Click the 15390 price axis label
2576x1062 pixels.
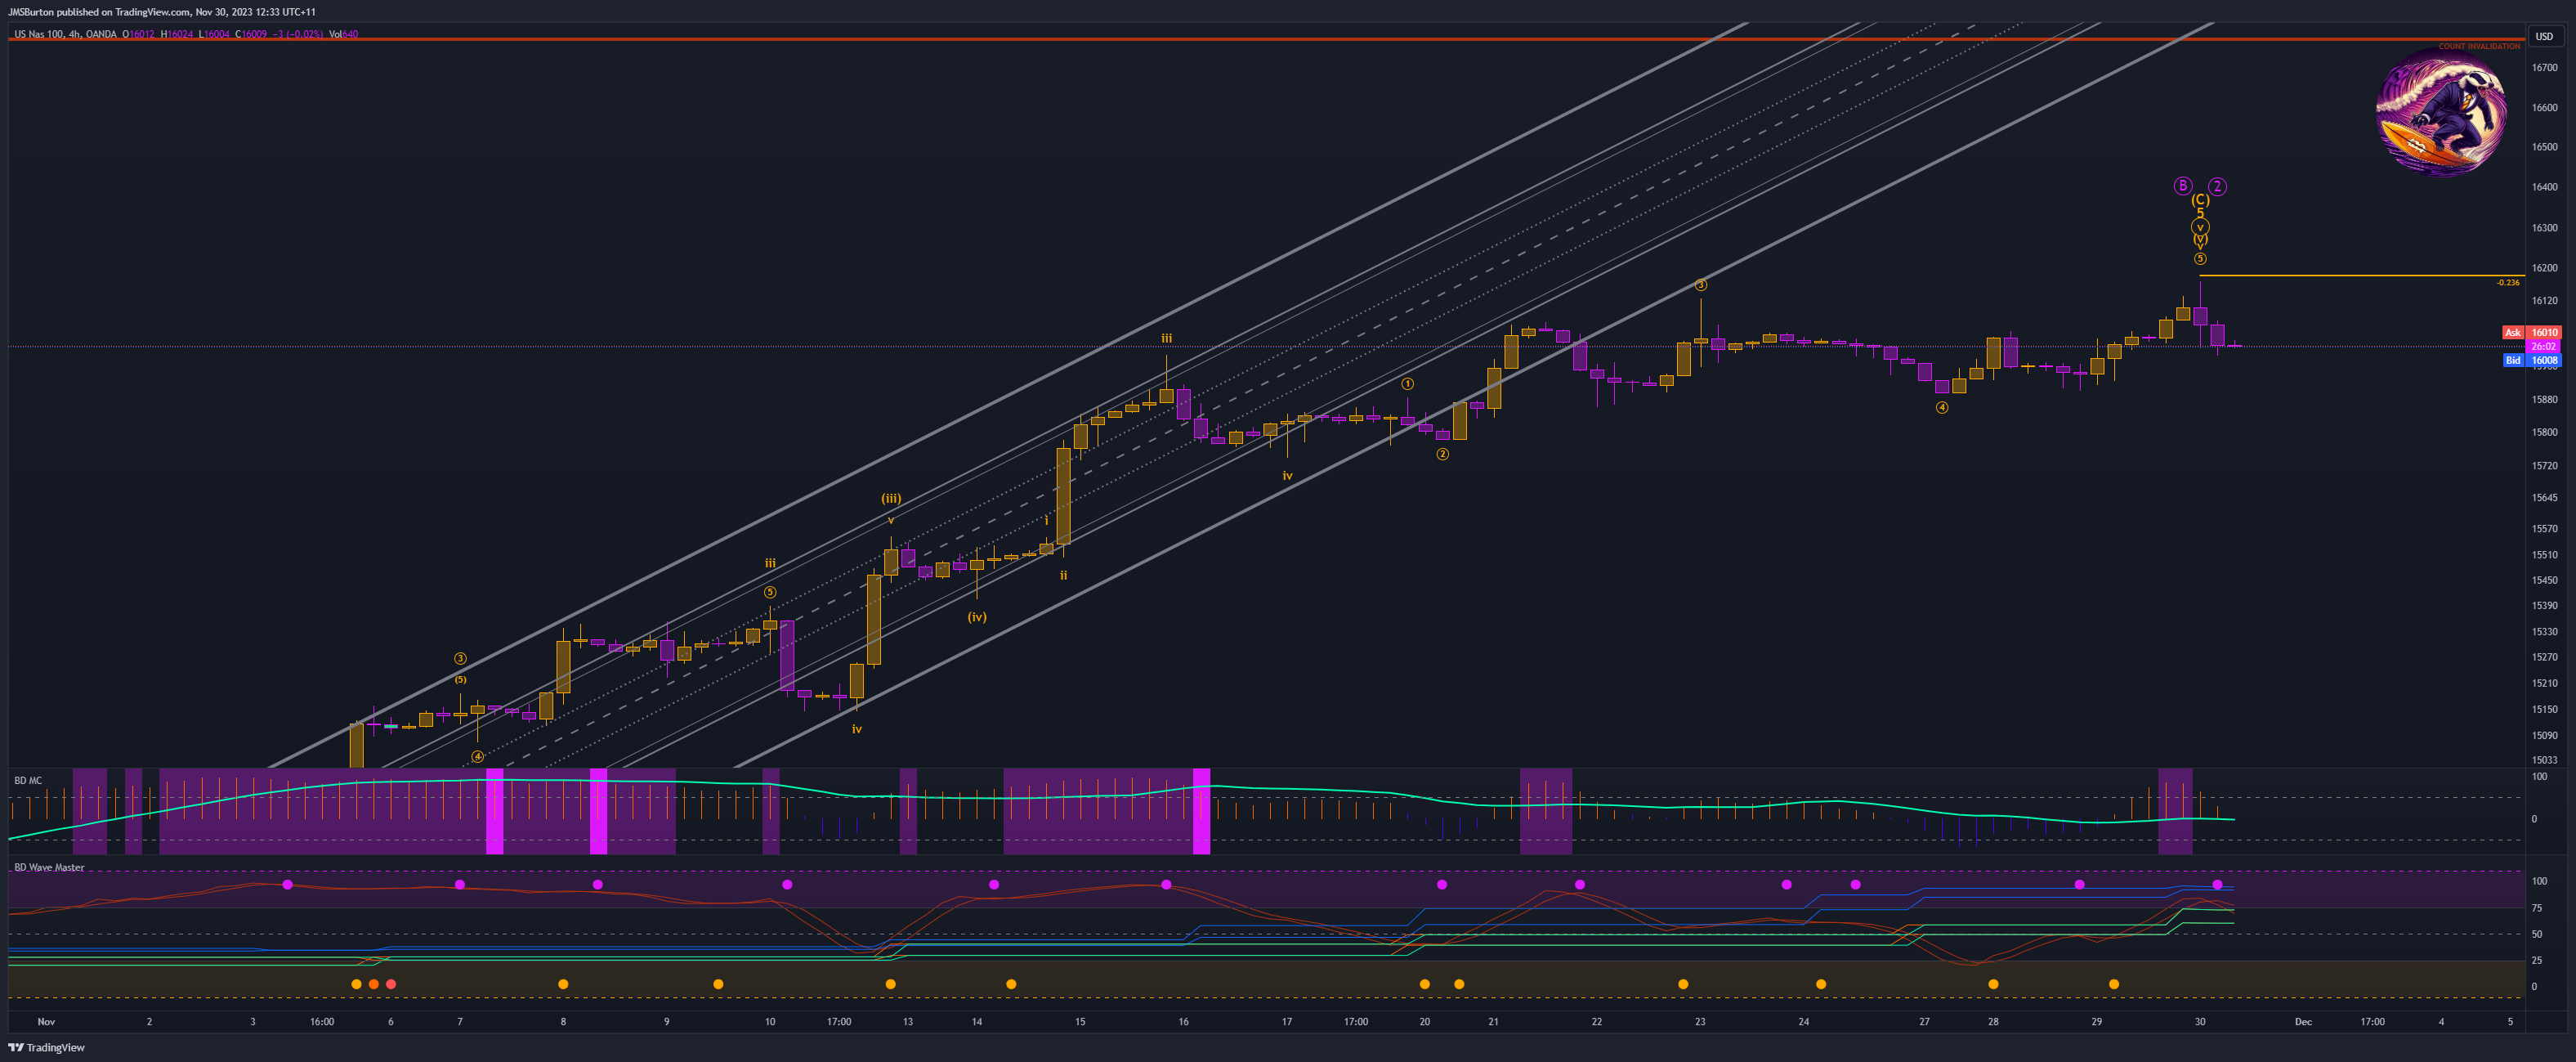point(2544,606)
